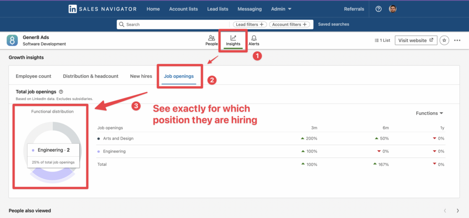Switch to New hires tab
The image size is (469, 218).
coord(141,76)
